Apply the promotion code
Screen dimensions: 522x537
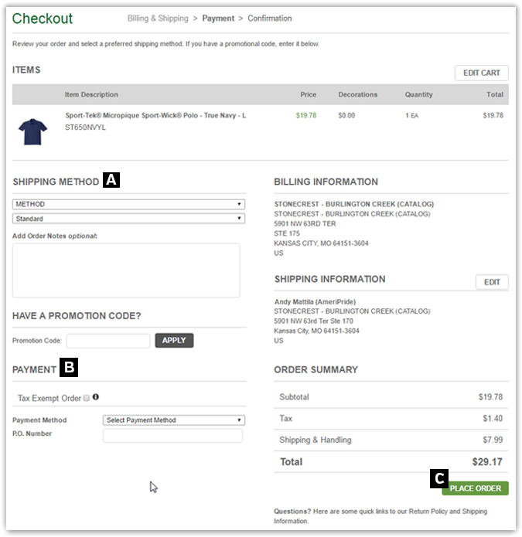174,340
